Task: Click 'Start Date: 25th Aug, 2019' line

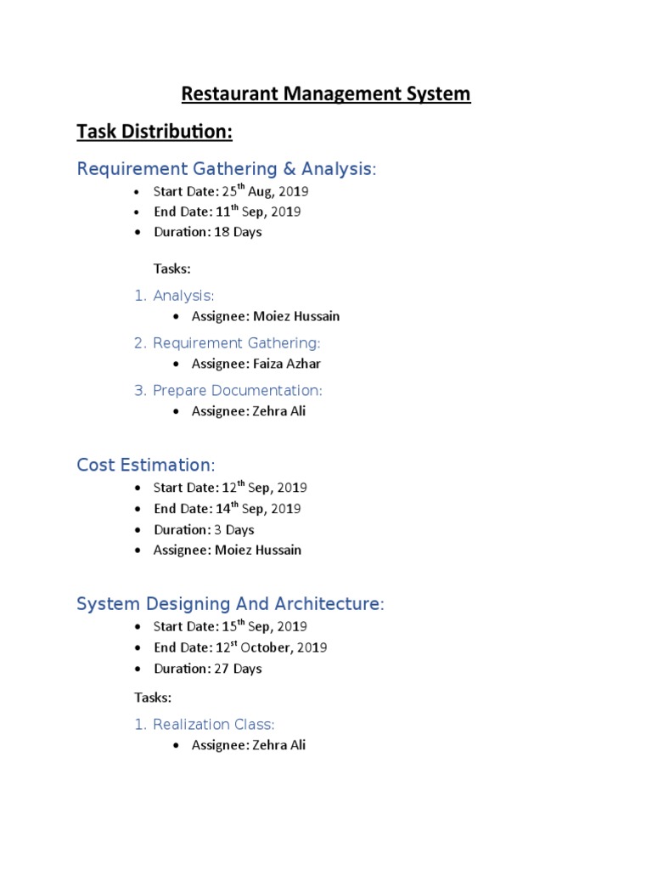Action: [231, 191]
